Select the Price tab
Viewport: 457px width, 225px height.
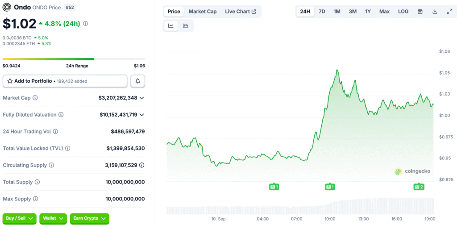pyautogui.click(x=174, y=12)
